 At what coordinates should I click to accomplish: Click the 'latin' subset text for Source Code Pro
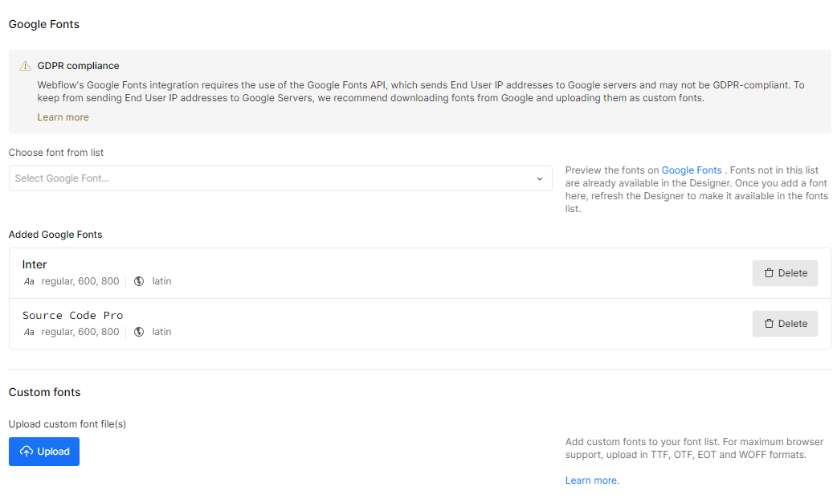pos(161,332)
